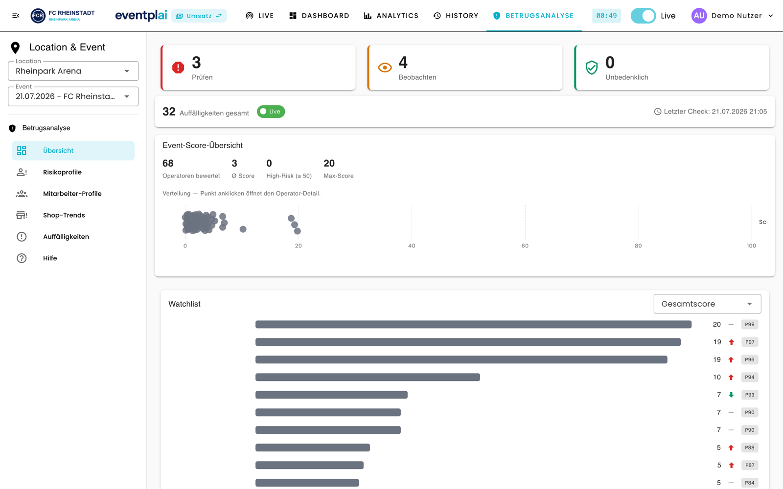Viewport: 783px width, 489px height.
Task: Open the Demo Nutzer account menu
Action: click(733, 16)
